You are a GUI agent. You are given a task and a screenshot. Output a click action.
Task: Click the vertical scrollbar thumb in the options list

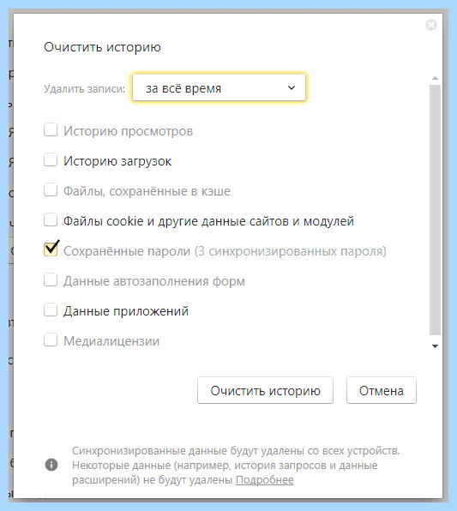pyautogui.click(x=435, y=210)
